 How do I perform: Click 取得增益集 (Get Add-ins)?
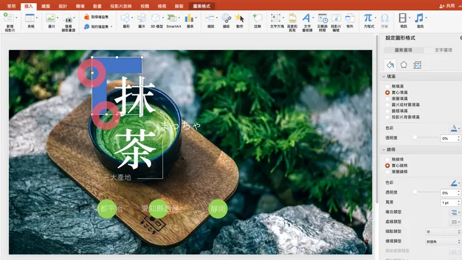tap(96, 17)
